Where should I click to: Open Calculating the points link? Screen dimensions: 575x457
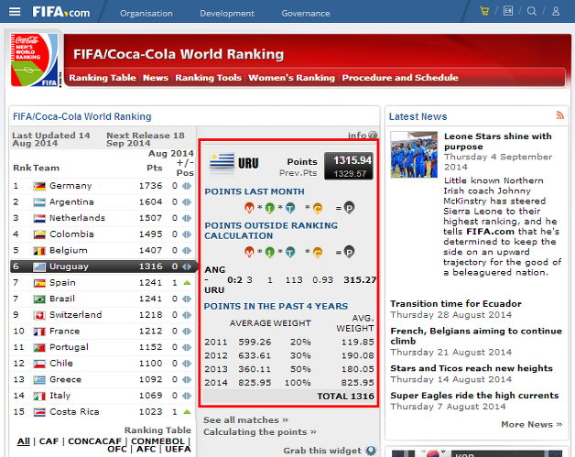pyautogui.click(x=260, y=432)
